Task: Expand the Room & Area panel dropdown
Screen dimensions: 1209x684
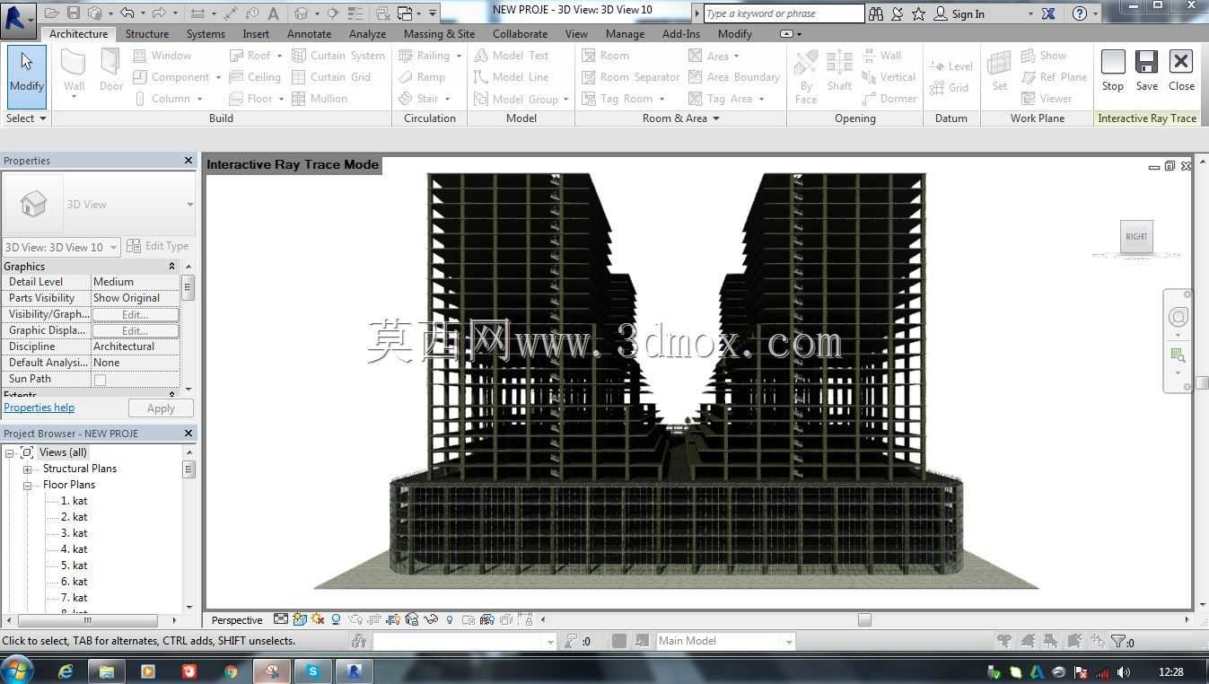Action: (x=681, y=118)
